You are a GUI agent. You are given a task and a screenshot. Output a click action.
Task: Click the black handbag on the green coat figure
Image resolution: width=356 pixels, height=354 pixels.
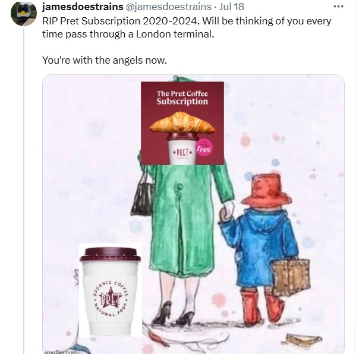(x=143, y=195)
